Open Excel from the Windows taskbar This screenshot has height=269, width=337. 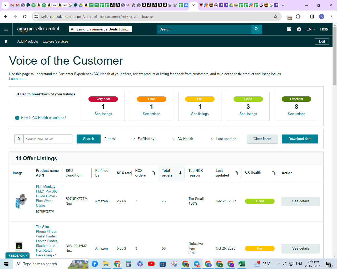tap(242, 264)
